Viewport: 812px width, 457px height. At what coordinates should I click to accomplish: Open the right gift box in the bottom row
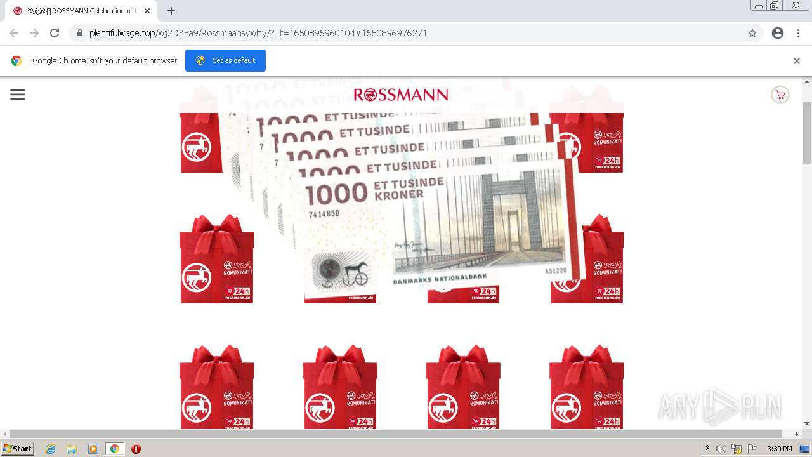click(587, 387)
